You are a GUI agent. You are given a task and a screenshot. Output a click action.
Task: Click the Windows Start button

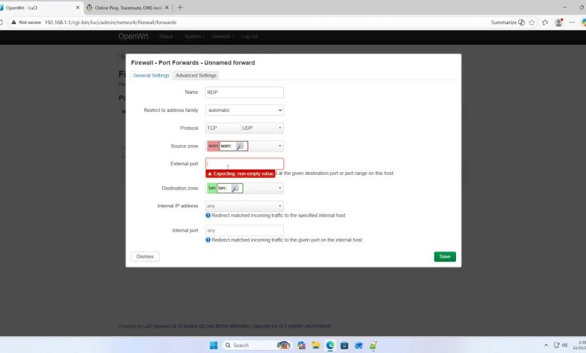(213, 345)
